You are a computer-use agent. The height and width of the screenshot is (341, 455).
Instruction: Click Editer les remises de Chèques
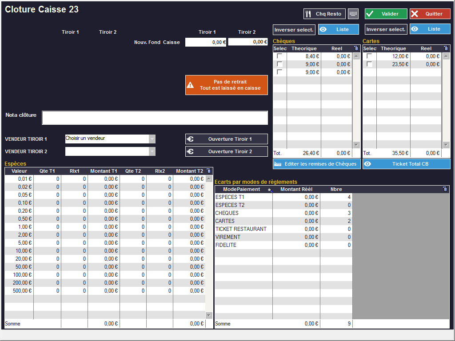click(x=316, y=164)
